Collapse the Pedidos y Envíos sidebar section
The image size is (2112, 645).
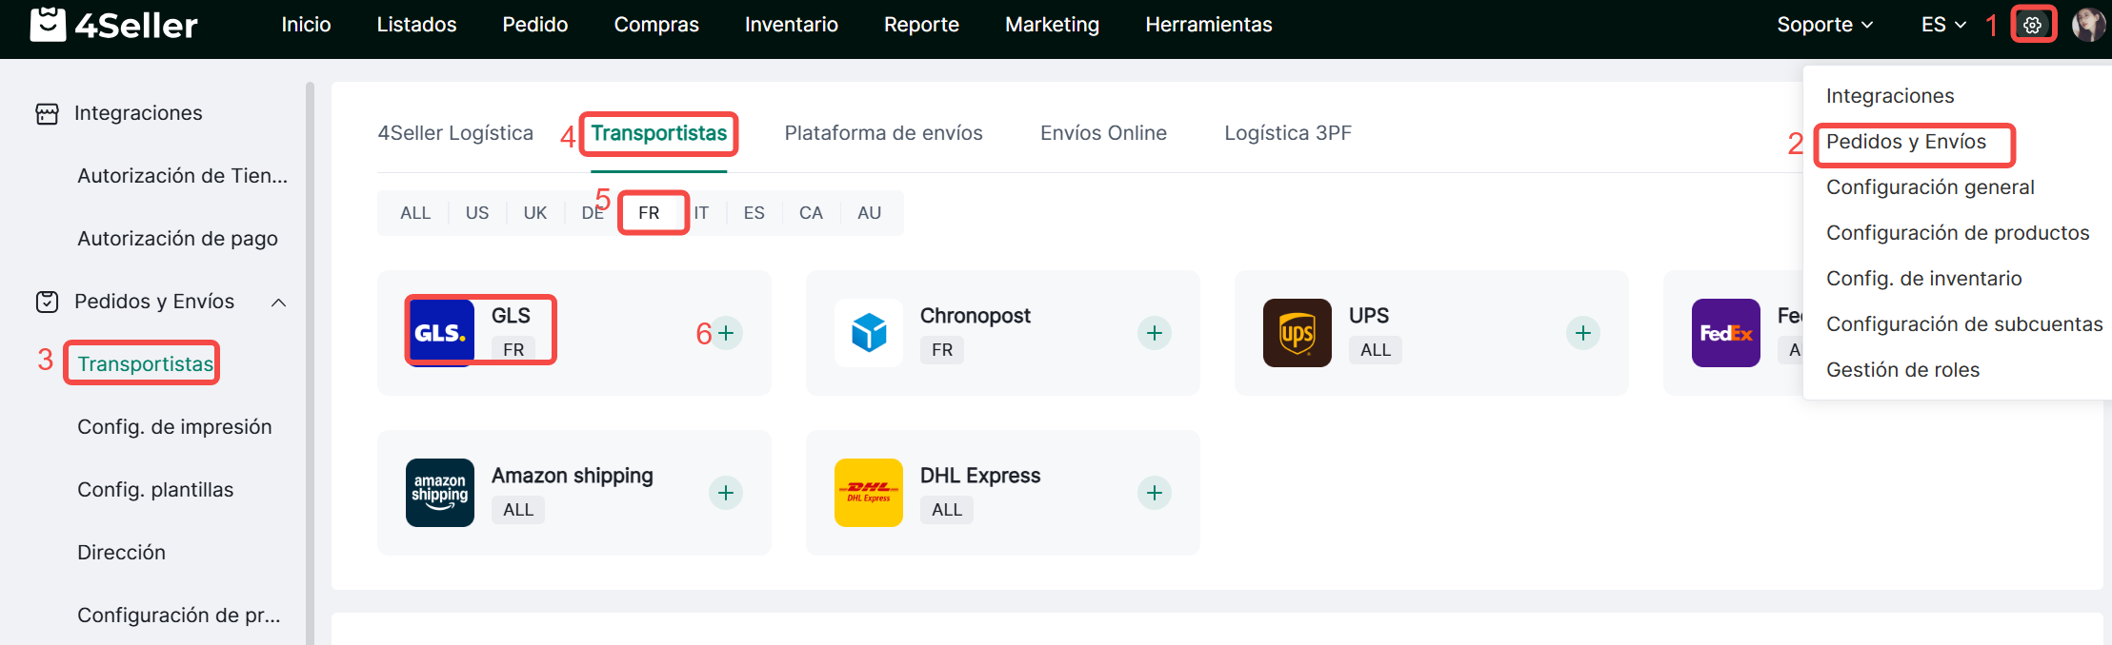pyautogui.click(x=278, y=303)
